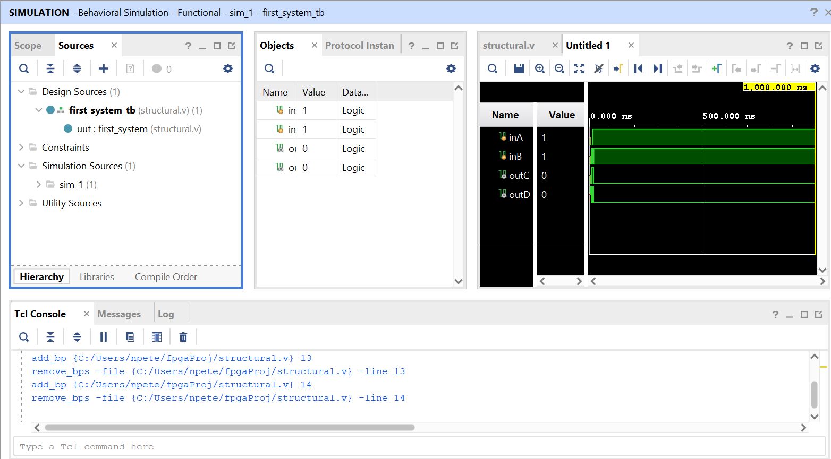Open the Libraries view in Sources
Image resolution: width=831 pixels, height=459 pixels.
97,277
